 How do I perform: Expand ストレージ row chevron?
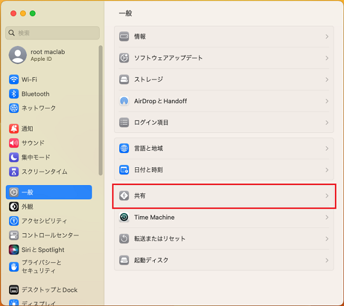point(327,79)
